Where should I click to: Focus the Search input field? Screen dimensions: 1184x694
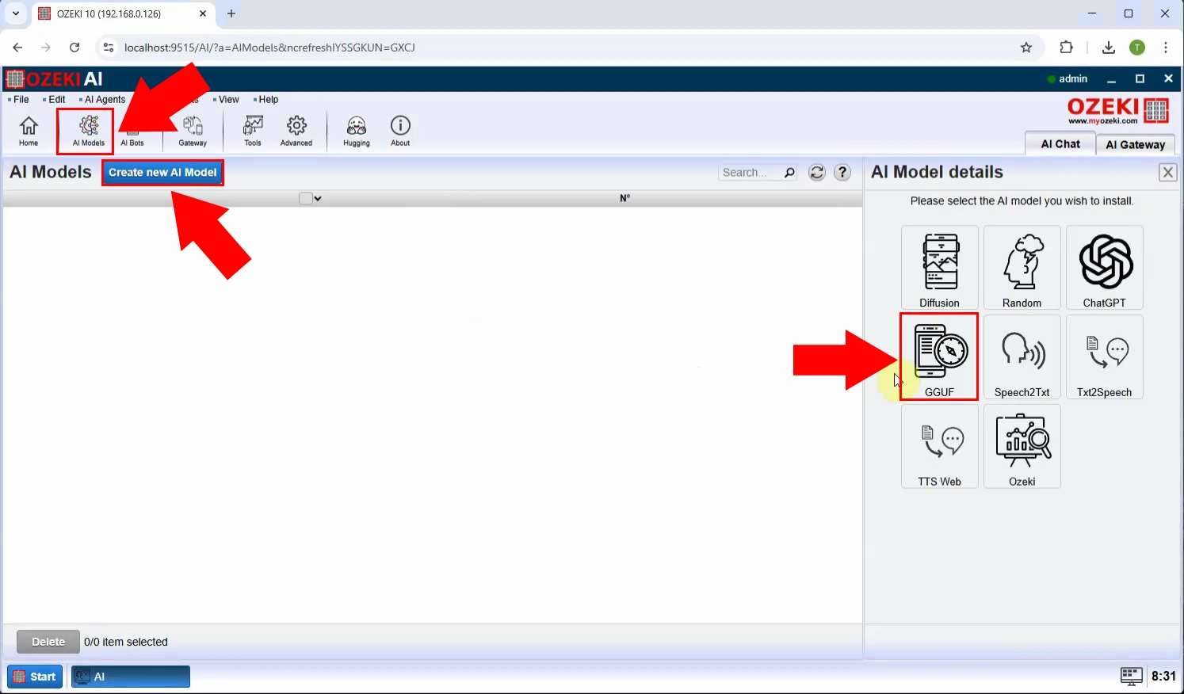pyautogui.click(x=750, y=173)
